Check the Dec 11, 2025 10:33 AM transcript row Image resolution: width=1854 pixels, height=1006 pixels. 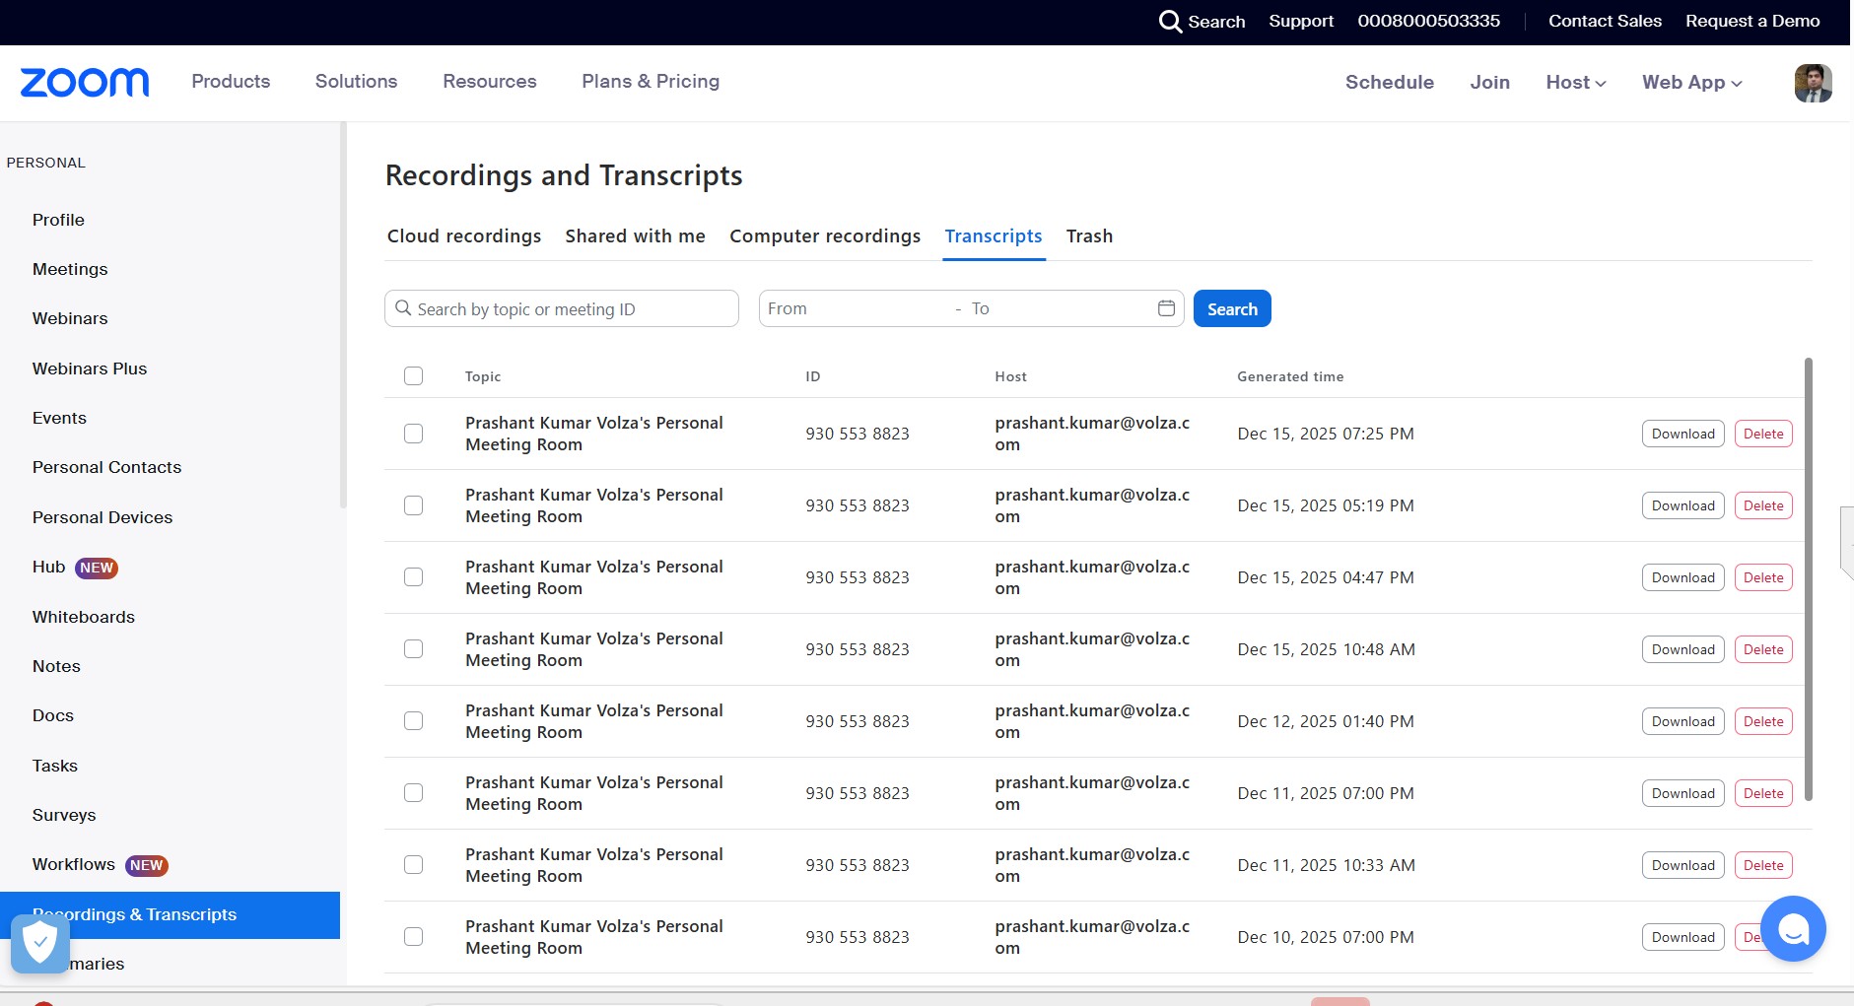[x=414, y=865]
